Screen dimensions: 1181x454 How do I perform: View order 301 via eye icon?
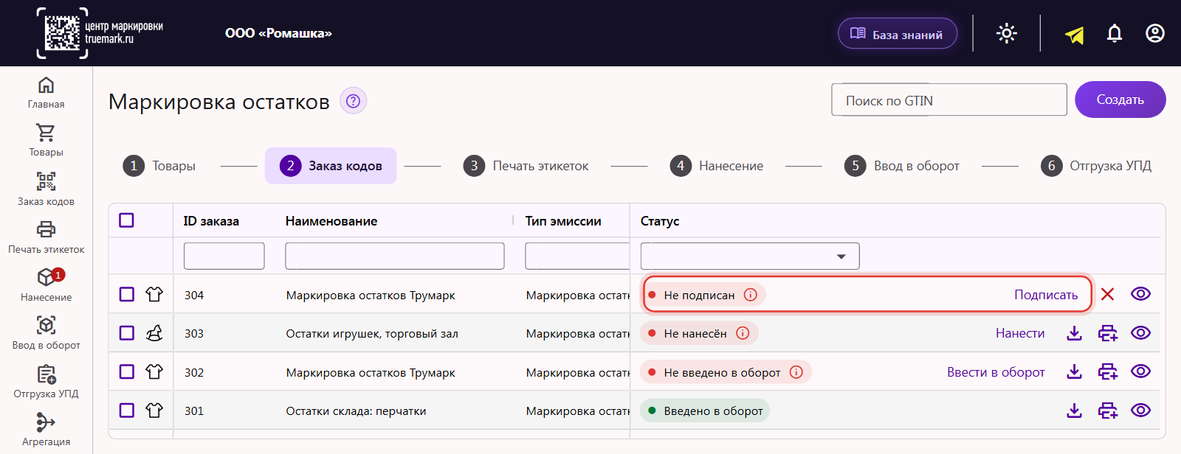click(x=1140, y=411)
